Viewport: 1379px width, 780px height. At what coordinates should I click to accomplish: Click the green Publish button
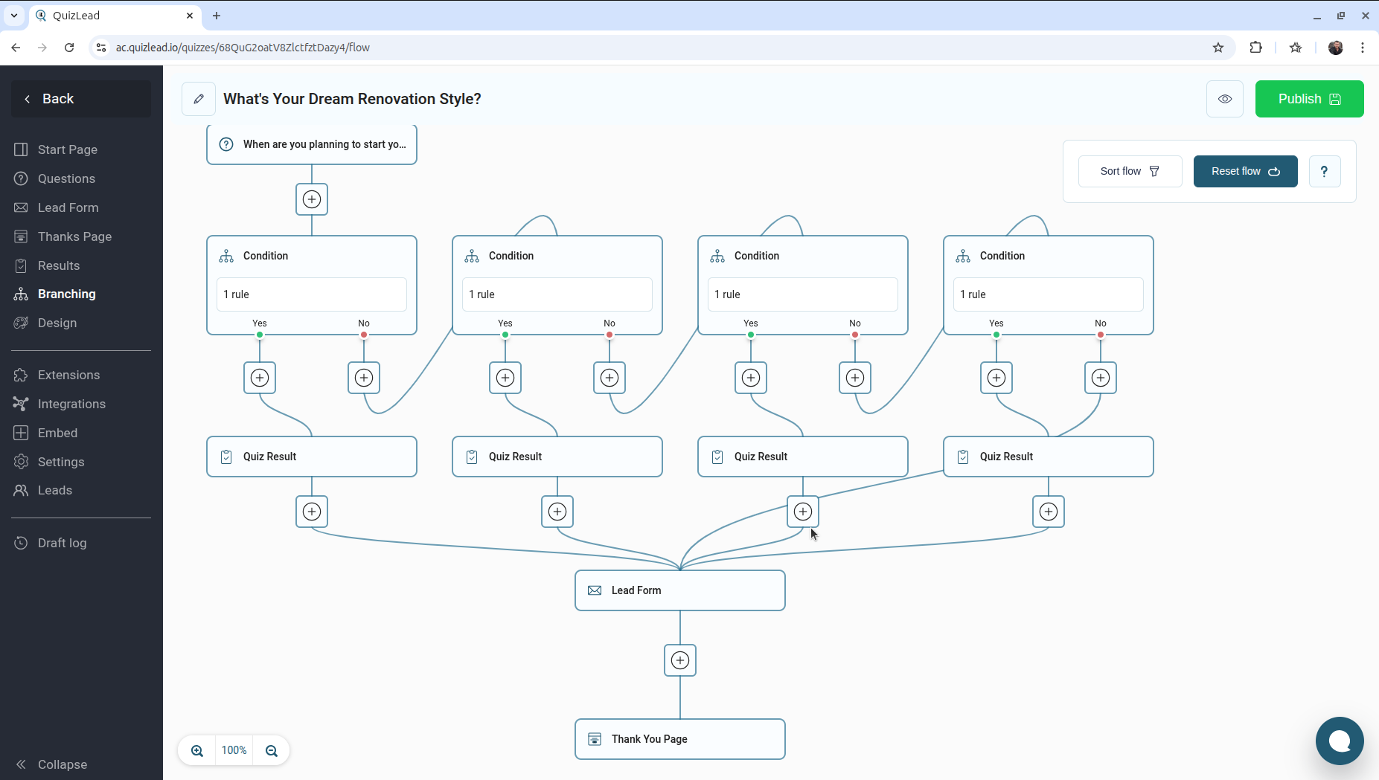(1309, 99)
